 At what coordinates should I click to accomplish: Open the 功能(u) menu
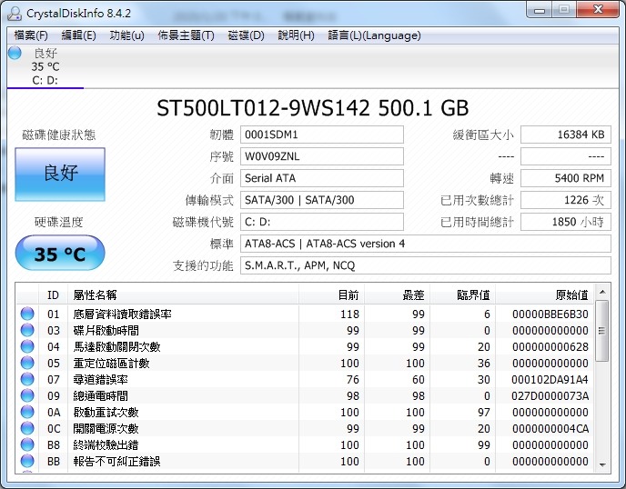[126, 35]
